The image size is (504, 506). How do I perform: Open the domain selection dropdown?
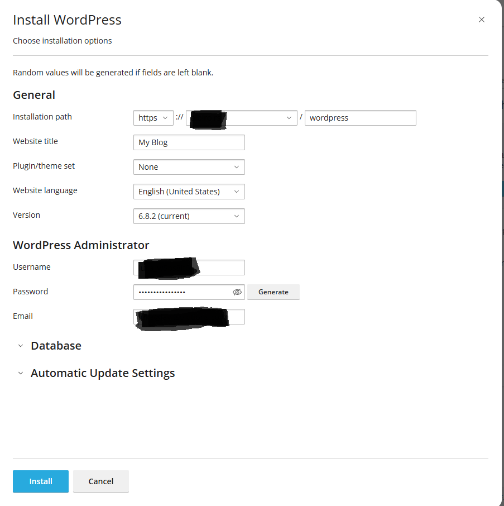click(x=242, y=118)
